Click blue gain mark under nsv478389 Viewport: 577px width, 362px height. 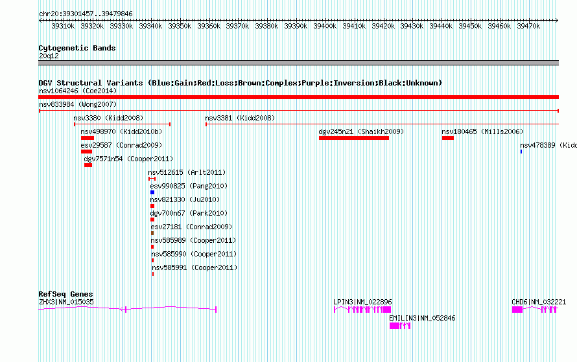[521, 152]
